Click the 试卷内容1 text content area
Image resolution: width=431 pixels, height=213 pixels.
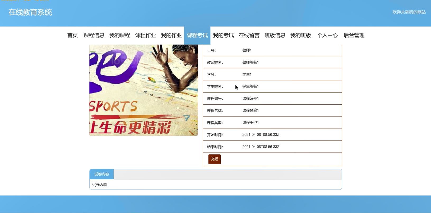(100, 185)
